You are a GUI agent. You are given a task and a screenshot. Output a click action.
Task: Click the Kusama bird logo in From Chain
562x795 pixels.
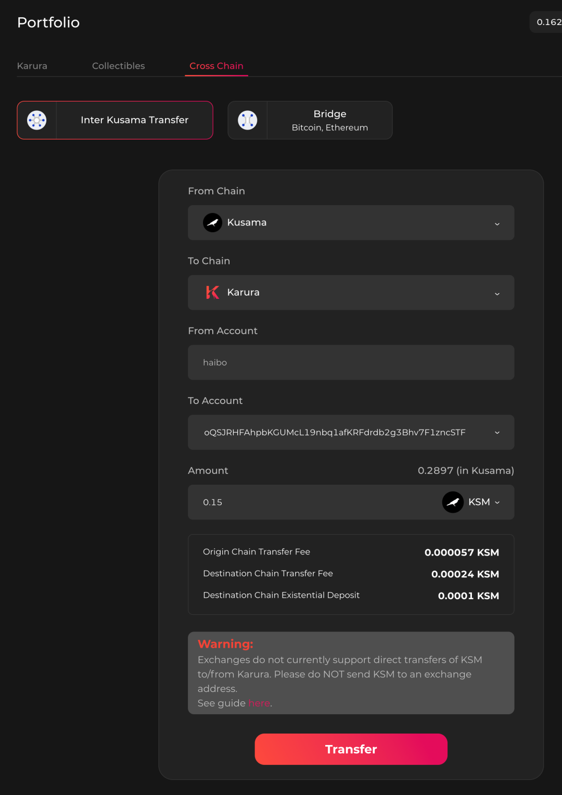pyautogui.click(x=212, y=223)
